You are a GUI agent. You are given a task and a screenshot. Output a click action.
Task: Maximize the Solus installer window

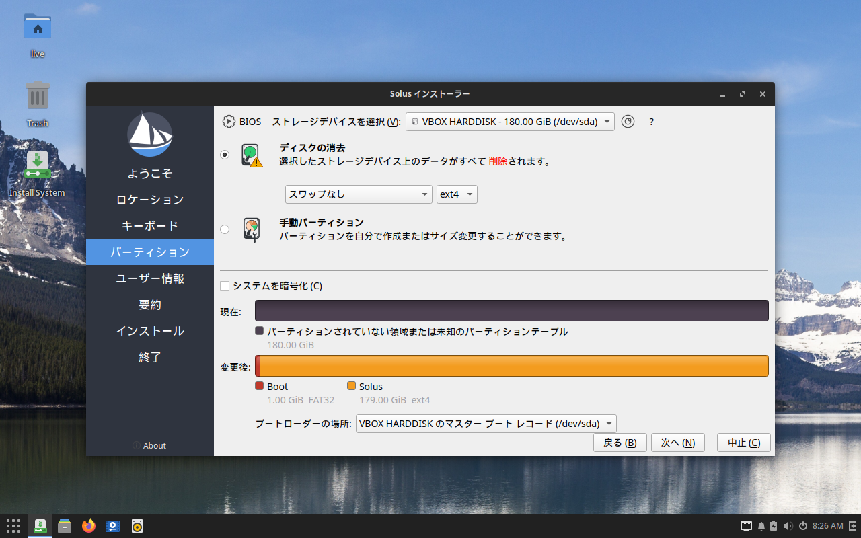tap(743, 94)
